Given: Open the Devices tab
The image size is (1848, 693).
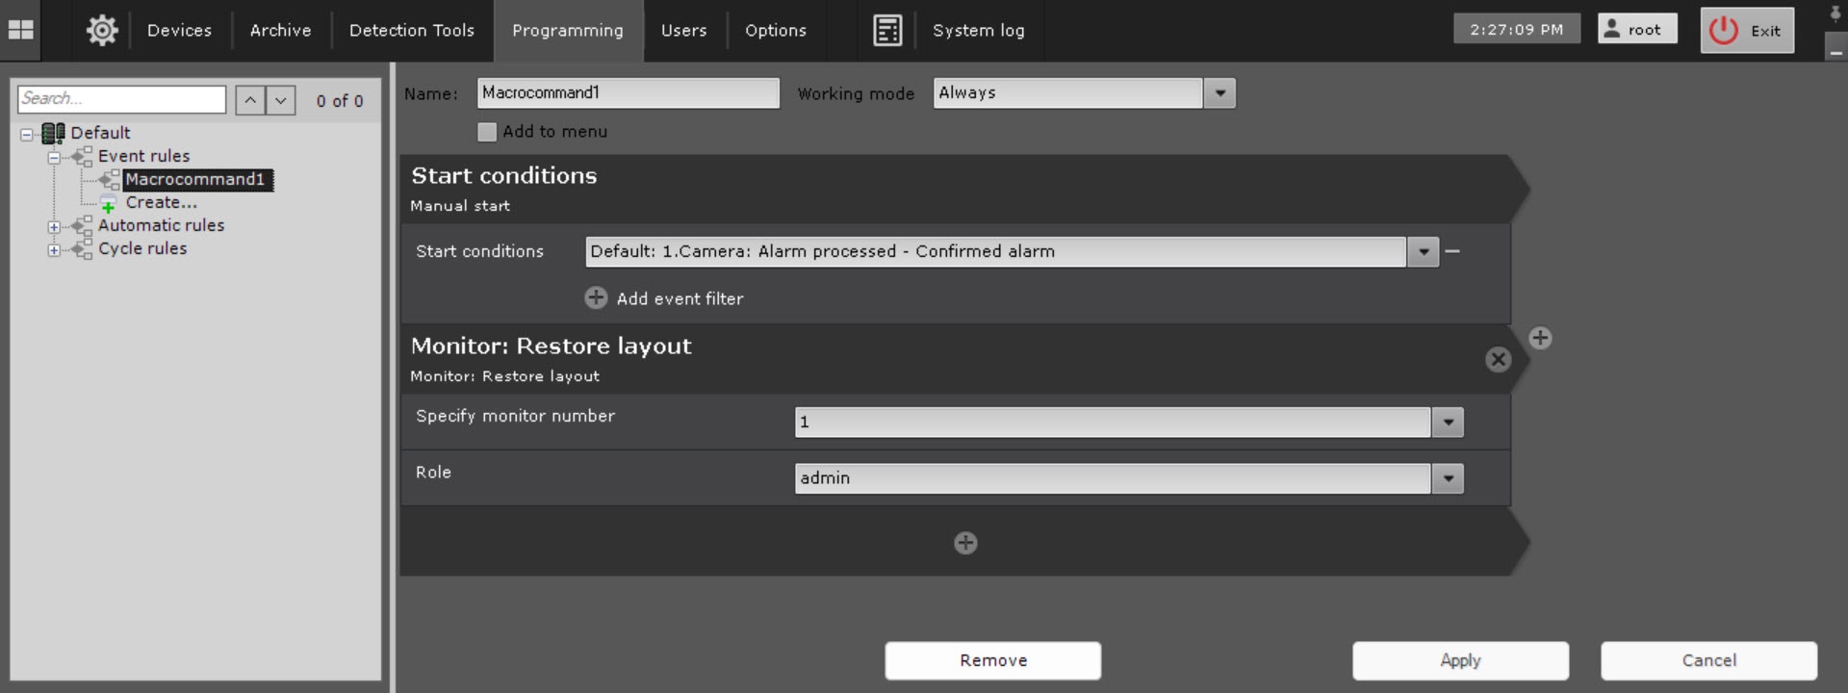Looking at the screenshot, I should [x=179, y=31].
